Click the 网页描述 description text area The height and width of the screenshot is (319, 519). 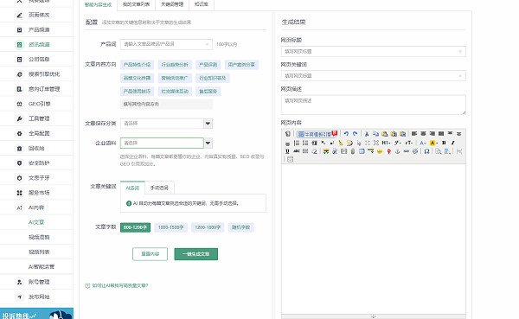pos(374,105)
